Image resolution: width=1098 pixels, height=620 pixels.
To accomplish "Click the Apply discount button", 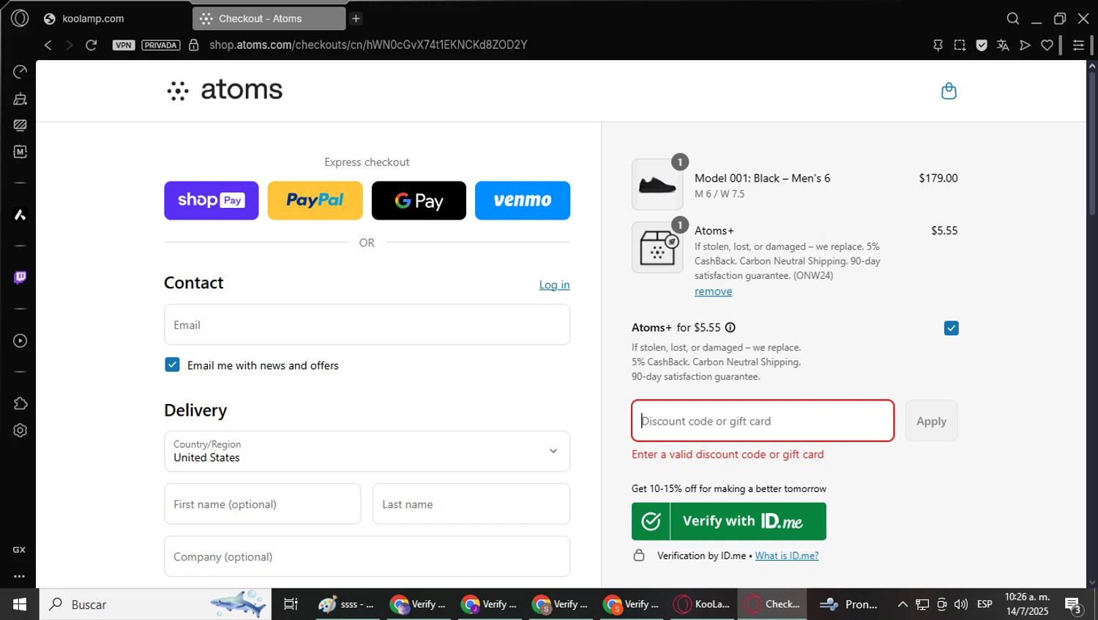I will tap(931, 421).
